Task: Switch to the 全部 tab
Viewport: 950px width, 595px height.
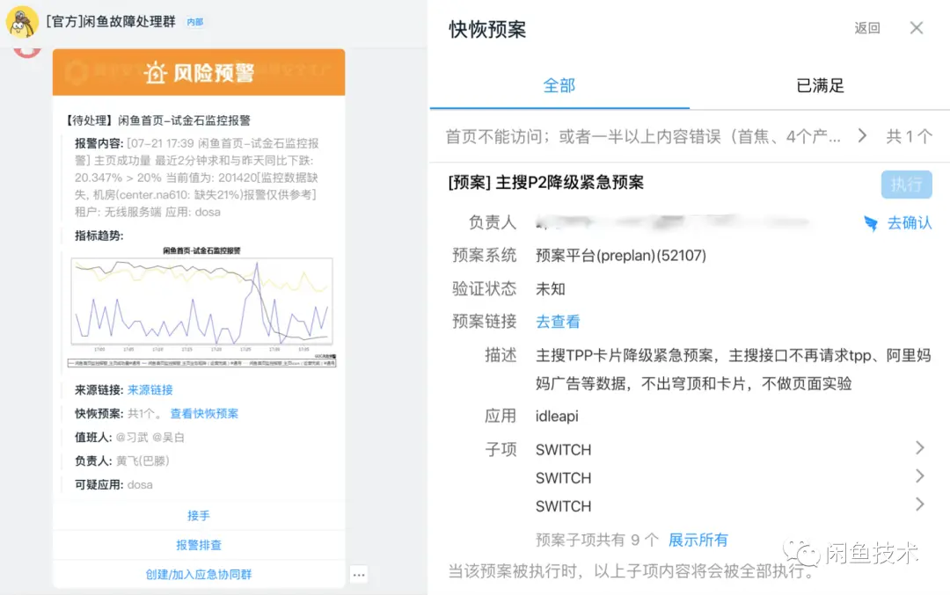Action: pyautogui.click(x=559, y=86)
